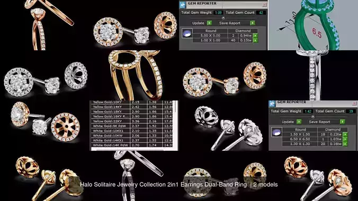Click the green Update arrow in the 33-gem Gem Reporter
The width and height of the screenshot is (358, 201).
[299, 122]
